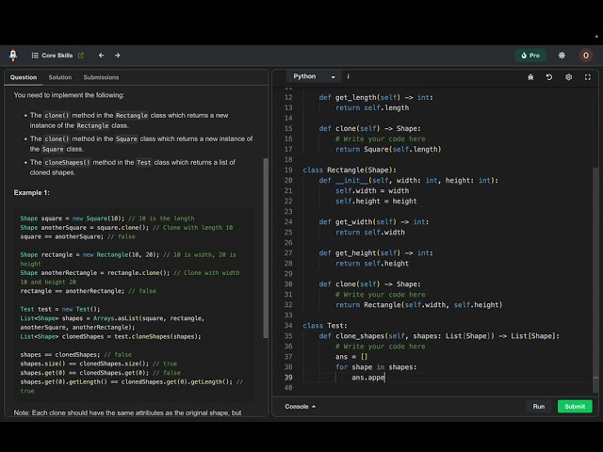Viewport: 603px width, 452px height.
Task: Open the Python language dropdown
Action: pos(314,76)
